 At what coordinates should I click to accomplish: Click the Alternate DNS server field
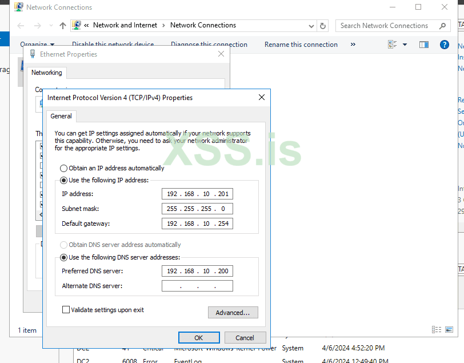click(197, 286)
